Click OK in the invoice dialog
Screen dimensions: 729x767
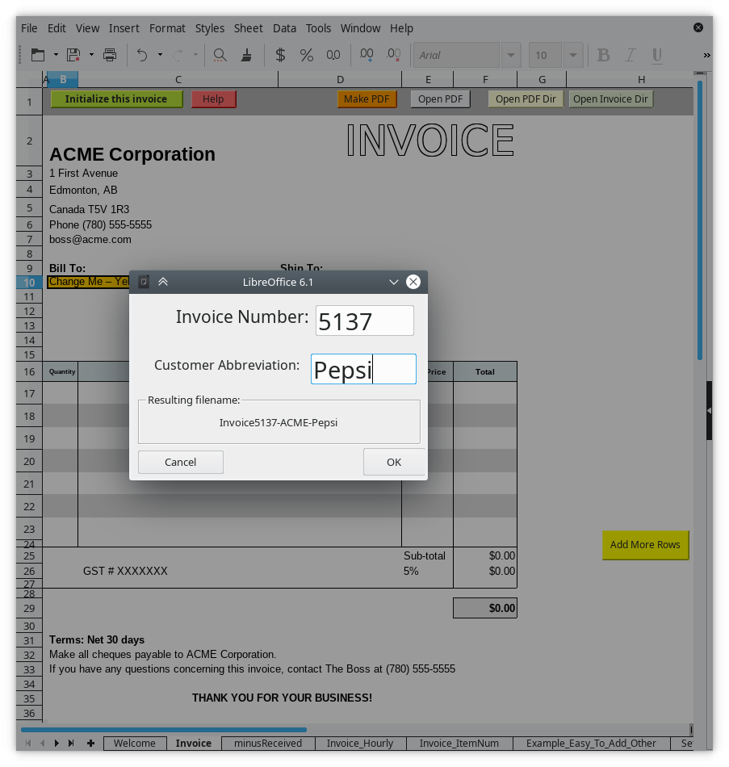[394, 463]
